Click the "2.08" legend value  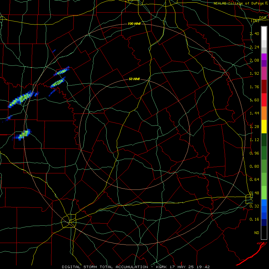[254, 60]
